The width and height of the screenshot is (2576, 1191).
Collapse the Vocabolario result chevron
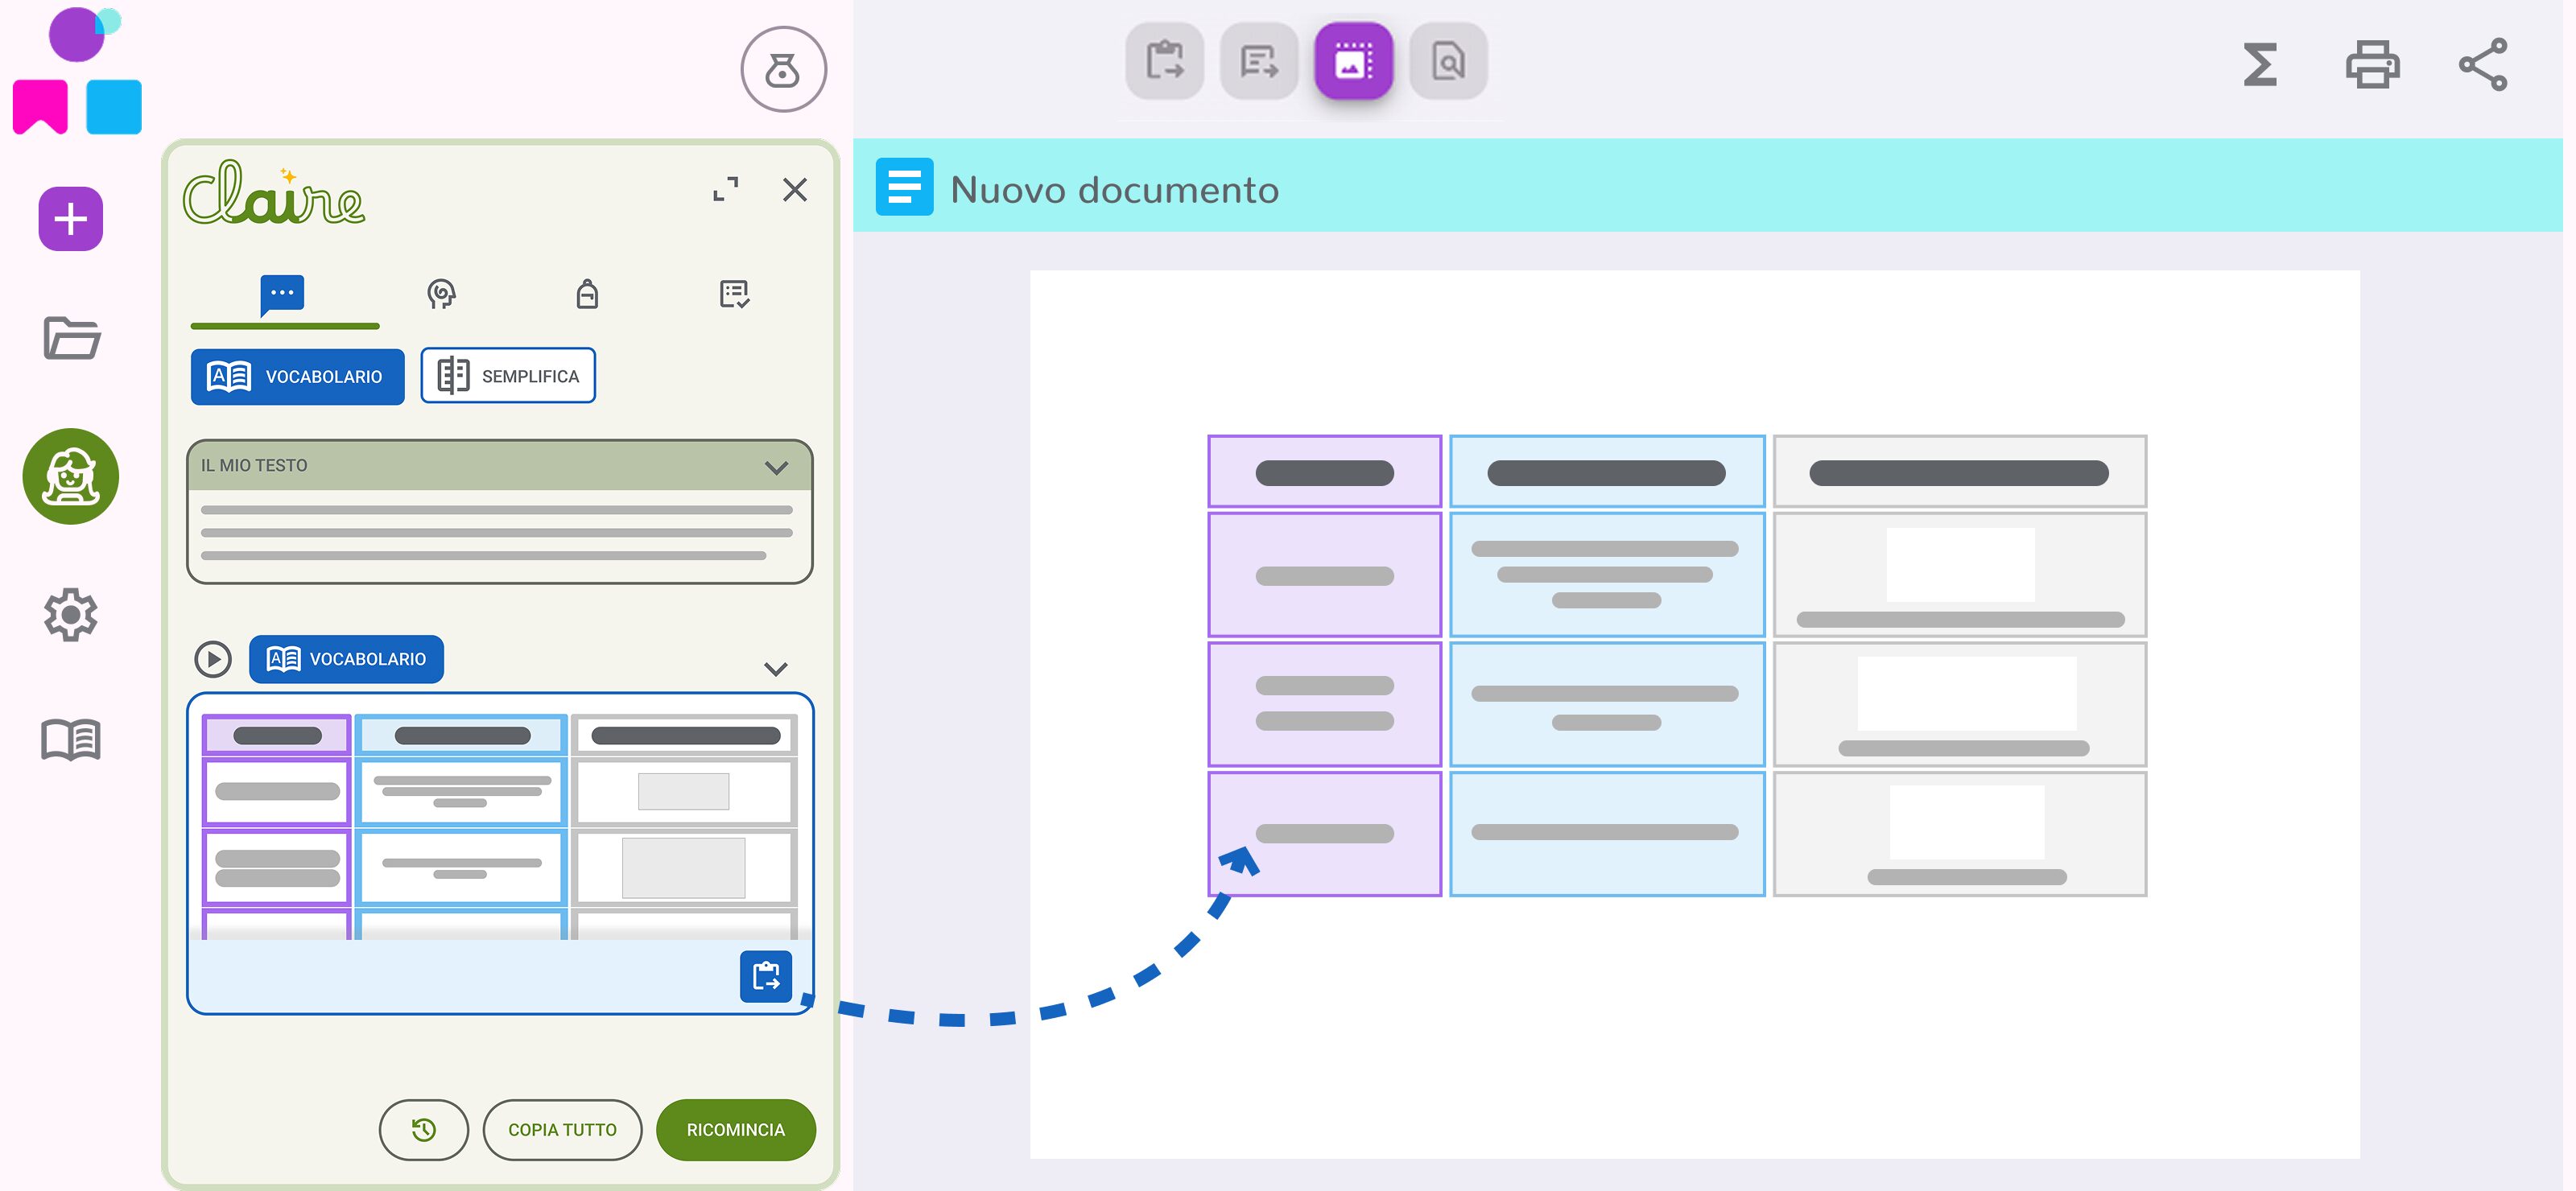coord(776,669)
